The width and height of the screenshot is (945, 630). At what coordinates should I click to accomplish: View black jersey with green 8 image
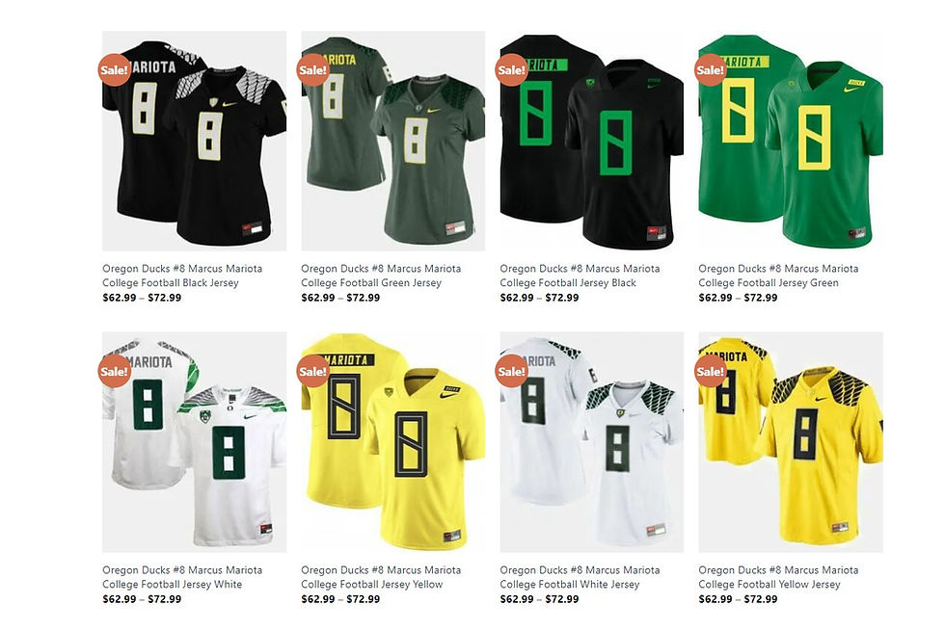click(x=592, y=141)
